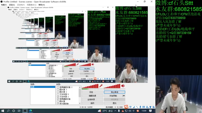Screen dimensions: 202x113
Task: Open Task View on the taskbar
Action: pyautogui.click(x=19, y=111)
